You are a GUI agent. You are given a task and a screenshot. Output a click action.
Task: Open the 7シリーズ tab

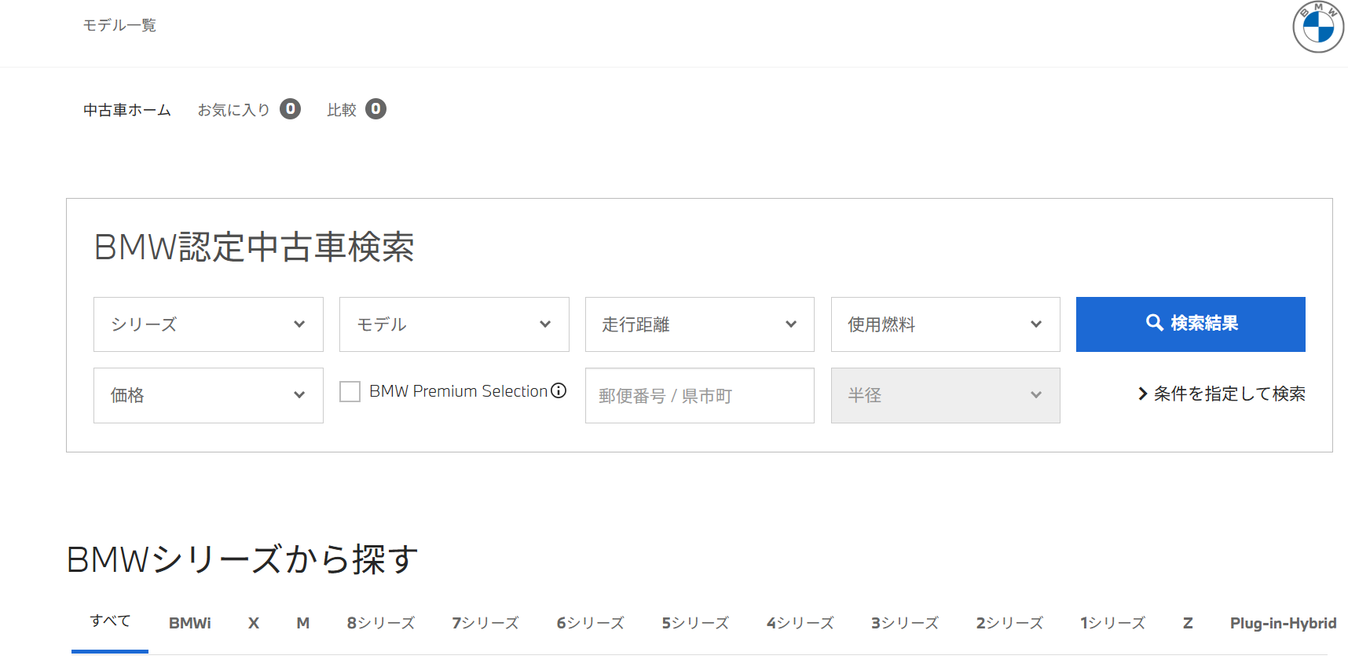(485, 623)
